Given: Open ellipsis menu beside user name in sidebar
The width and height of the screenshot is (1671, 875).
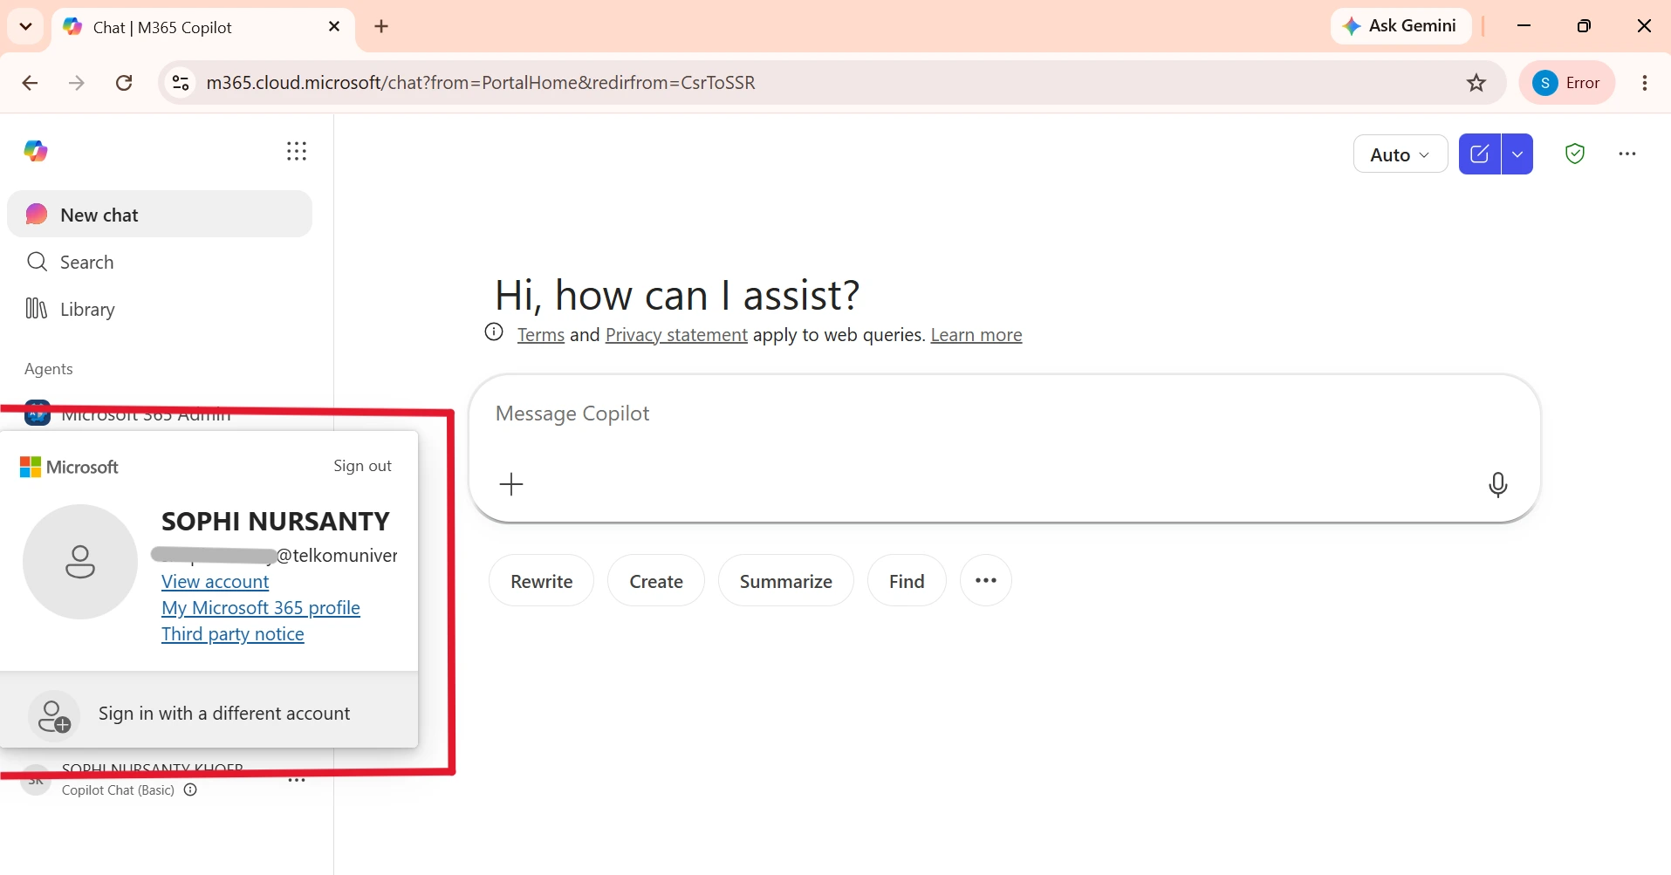Looking at the screenshot, I should point(297,780).
